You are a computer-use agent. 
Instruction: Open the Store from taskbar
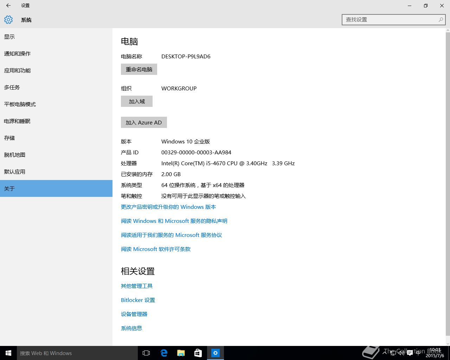pos(198,353)
